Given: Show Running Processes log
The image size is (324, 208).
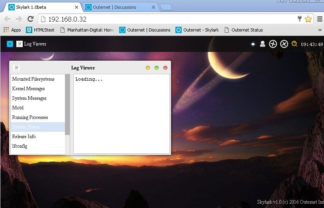Looking at the screenshot, I should tap(30, 117).
